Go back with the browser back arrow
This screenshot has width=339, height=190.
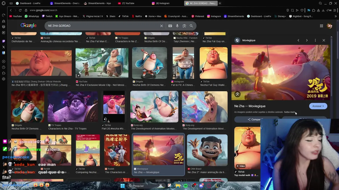(11, 10)
